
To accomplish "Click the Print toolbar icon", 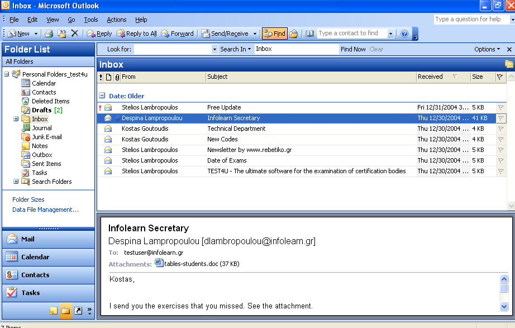I will click(x=49, y=33).
